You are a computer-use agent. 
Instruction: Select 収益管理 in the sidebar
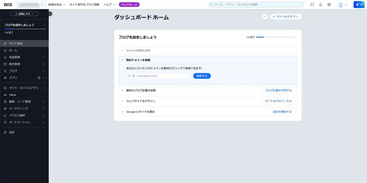15,57
